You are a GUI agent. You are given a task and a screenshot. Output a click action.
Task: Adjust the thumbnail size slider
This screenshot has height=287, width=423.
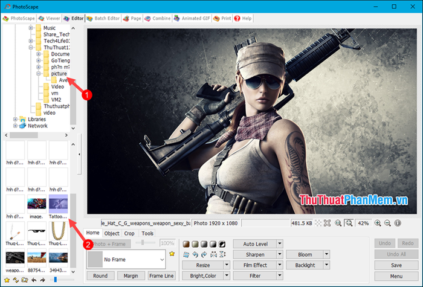56,280
